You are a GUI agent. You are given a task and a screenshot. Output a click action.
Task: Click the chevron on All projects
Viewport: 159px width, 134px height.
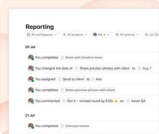pos(86,35)
